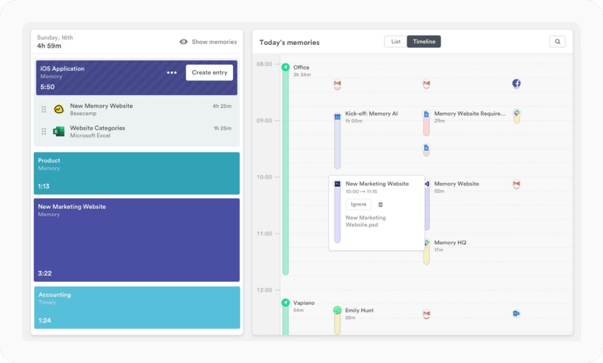
Task: Click the search magnifier icon
Action: [x=557, y=42]
